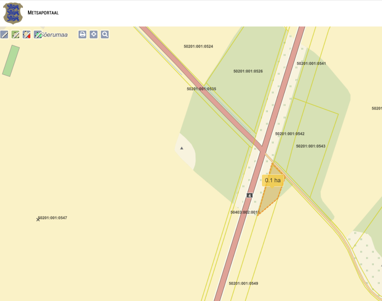This screenshot has height=301, width=382.
Task: Click the Estonian coat of arms logo
Action: click(x=13, y=13)
